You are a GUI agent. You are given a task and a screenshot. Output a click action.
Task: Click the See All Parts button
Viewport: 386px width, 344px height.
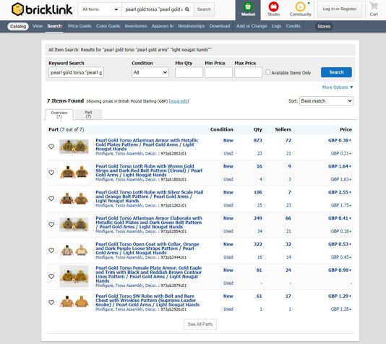(x=200, y=324)
